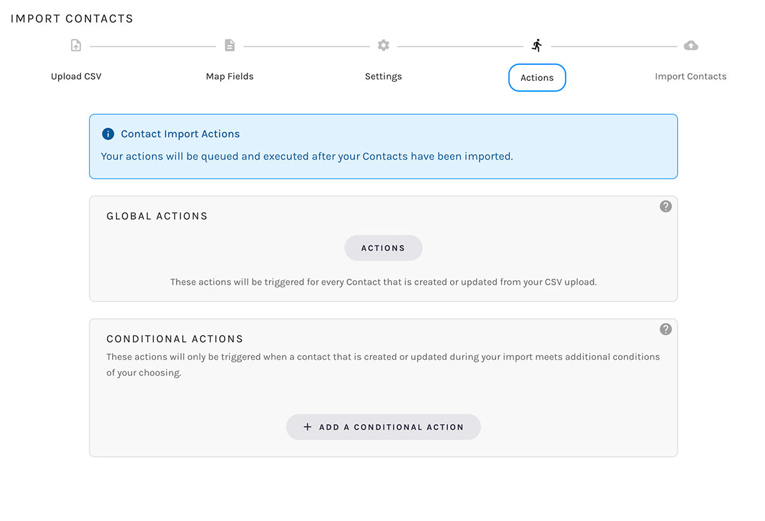This screenshot has width=765, height=521.
Task: Select the Settings step label
Action: pos(383,76)
